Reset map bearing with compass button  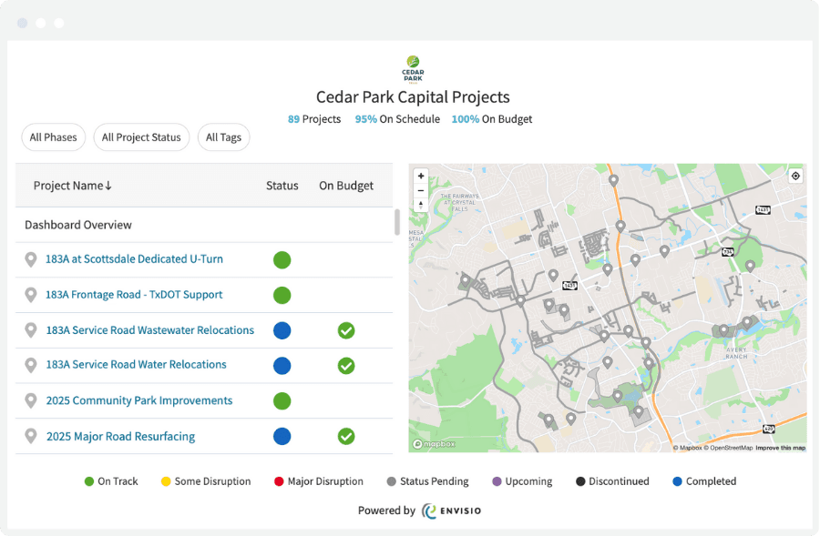(421, 205)
